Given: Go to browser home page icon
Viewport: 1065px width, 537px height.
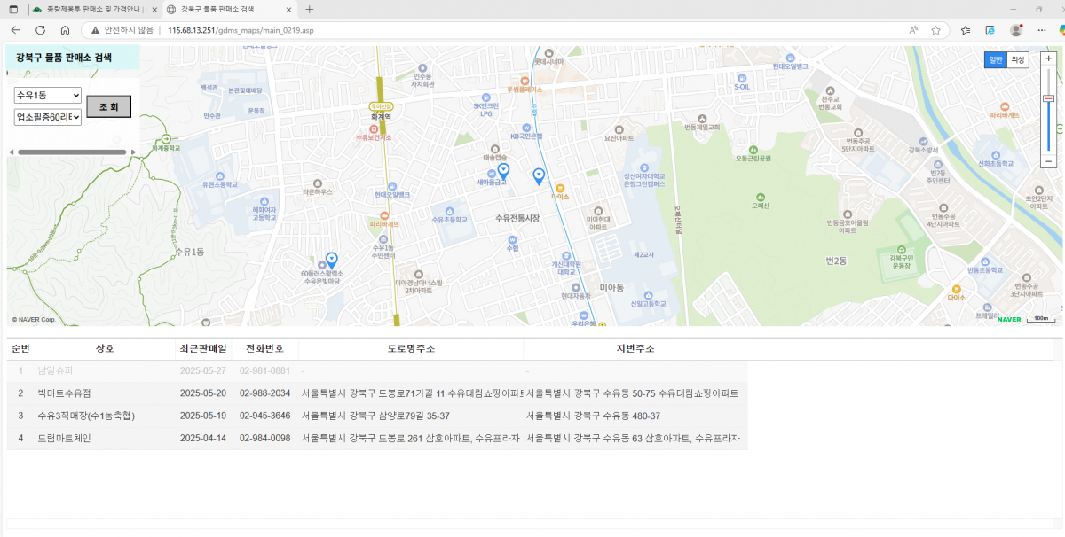Looking at the screenshot, I should tap(65, 29).
